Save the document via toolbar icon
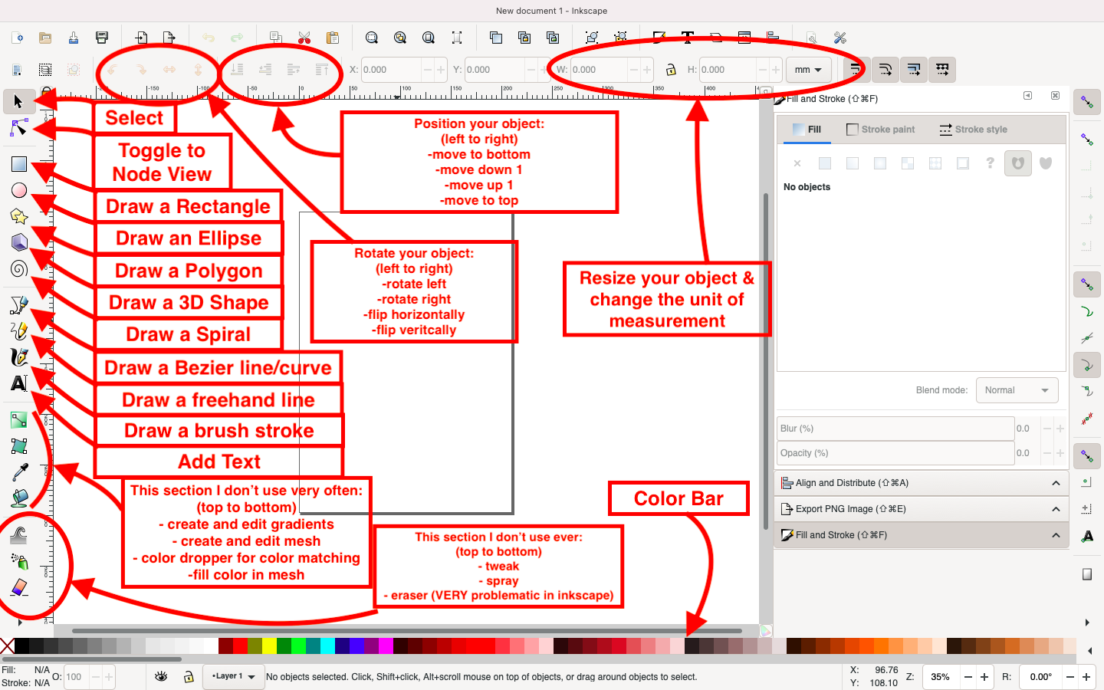 (74, 38)
